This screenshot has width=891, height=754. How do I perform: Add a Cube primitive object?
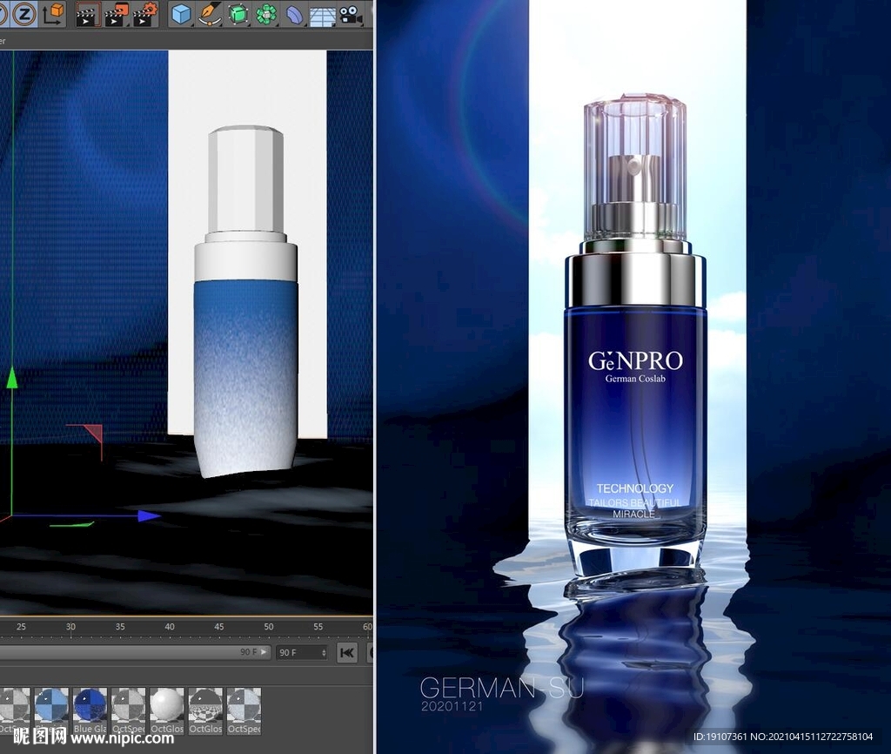tap(181, 14)
